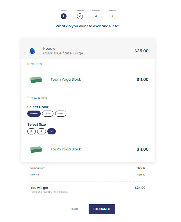Choose the 5" size option
This screenshot has height=222, width=181.
click(51, 131)
